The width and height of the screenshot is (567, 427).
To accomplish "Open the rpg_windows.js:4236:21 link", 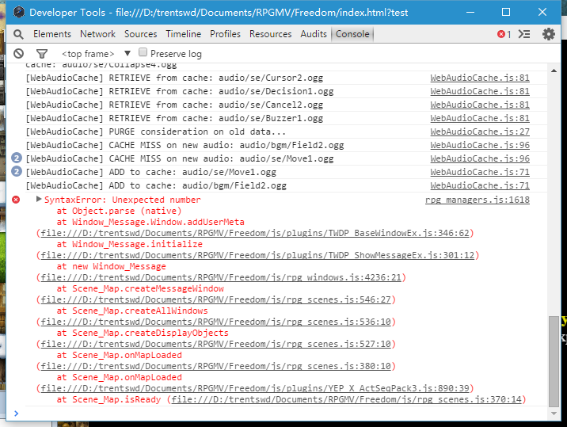I will pos(221,277).
